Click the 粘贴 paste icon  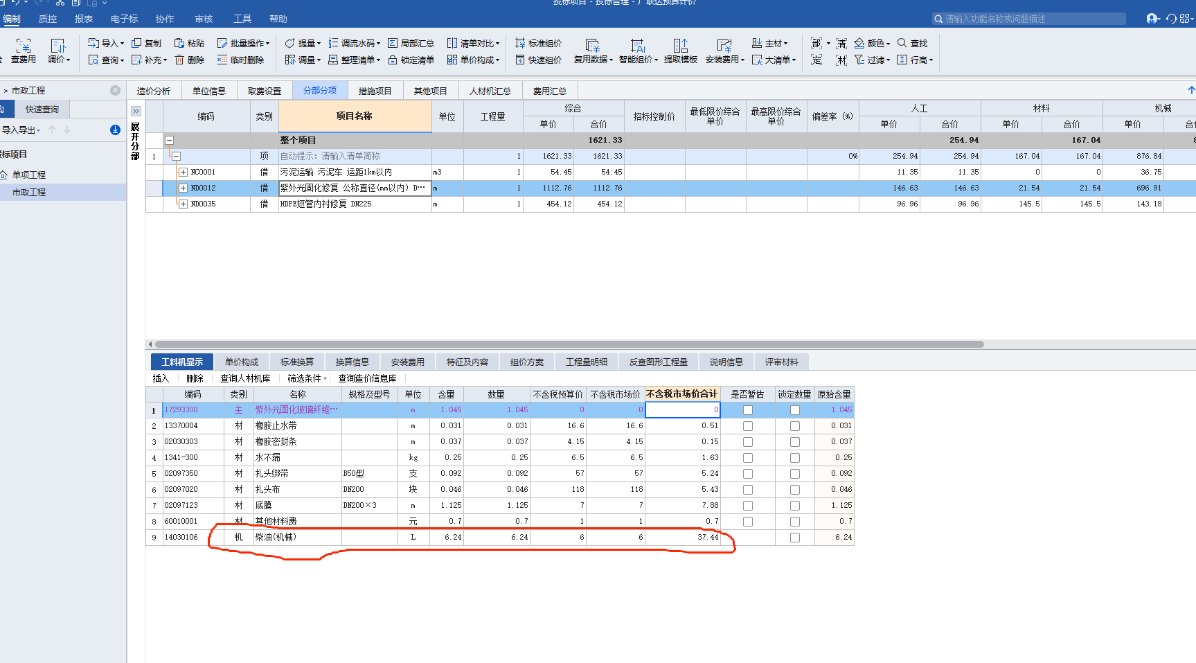point(179,43)
